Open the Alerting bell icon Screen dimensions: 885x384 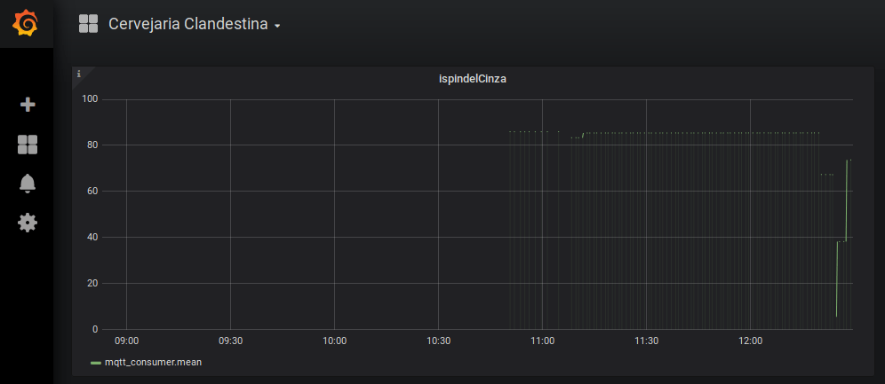tap(28, 184)
